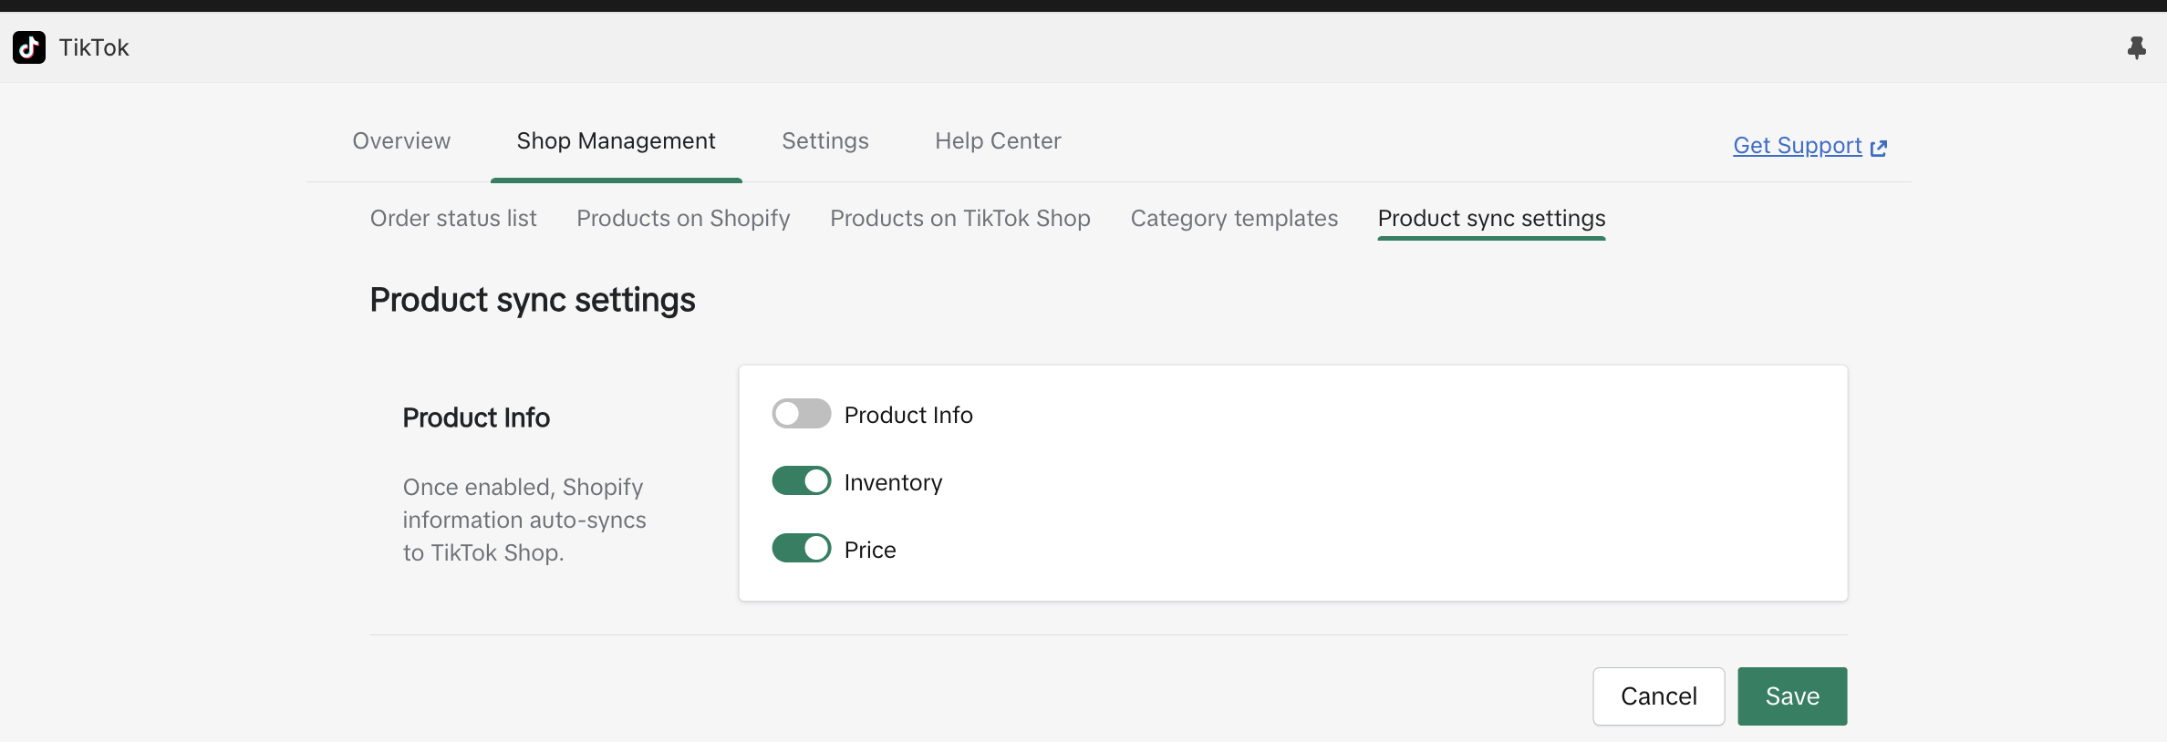Open the Order status list subtab
Image resolution: width=2167 pixels, height=742 pixels.
(453, 219)
